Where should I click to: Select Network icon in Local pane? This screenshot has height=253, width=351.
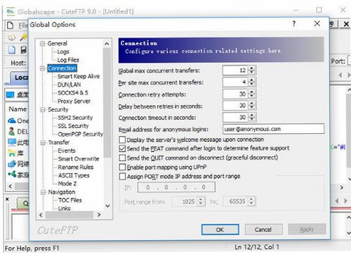(x=12, y=164)
